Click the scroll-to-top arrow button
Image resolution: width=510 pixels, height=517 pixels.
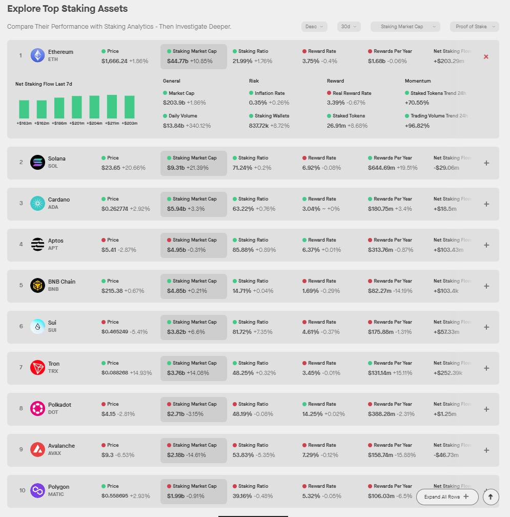click(x=491, y=496)
